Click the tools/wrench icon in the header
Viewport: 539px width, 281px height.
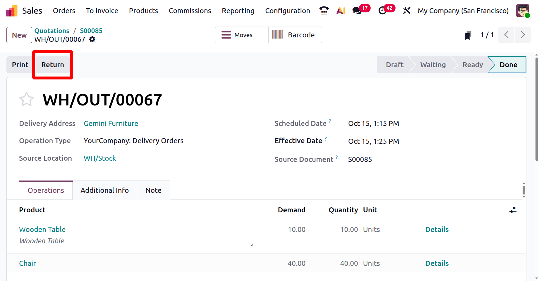tap(407, 11)
